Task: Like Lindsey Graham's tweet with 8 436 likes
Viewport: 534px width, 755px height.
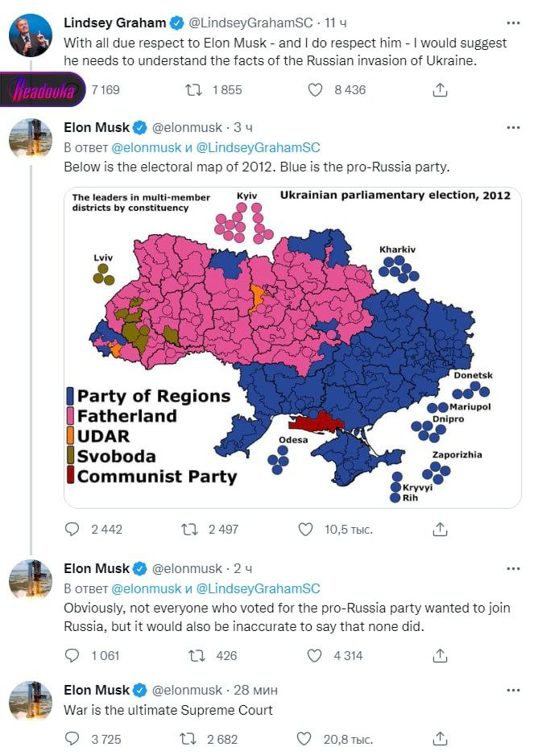Action: click(316, 90)
